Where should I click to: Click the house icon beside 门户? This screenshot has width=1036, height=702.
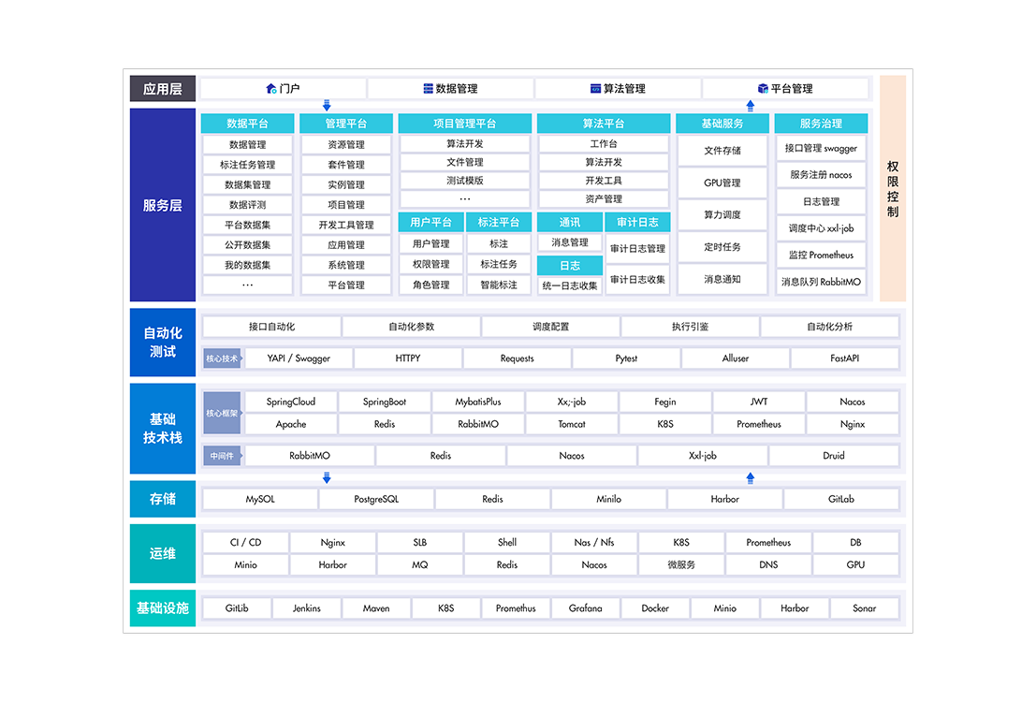(270, 89)
